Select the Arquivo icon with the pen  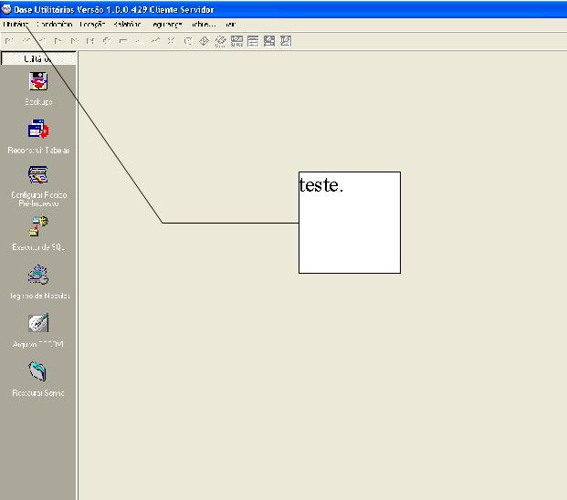38,323
